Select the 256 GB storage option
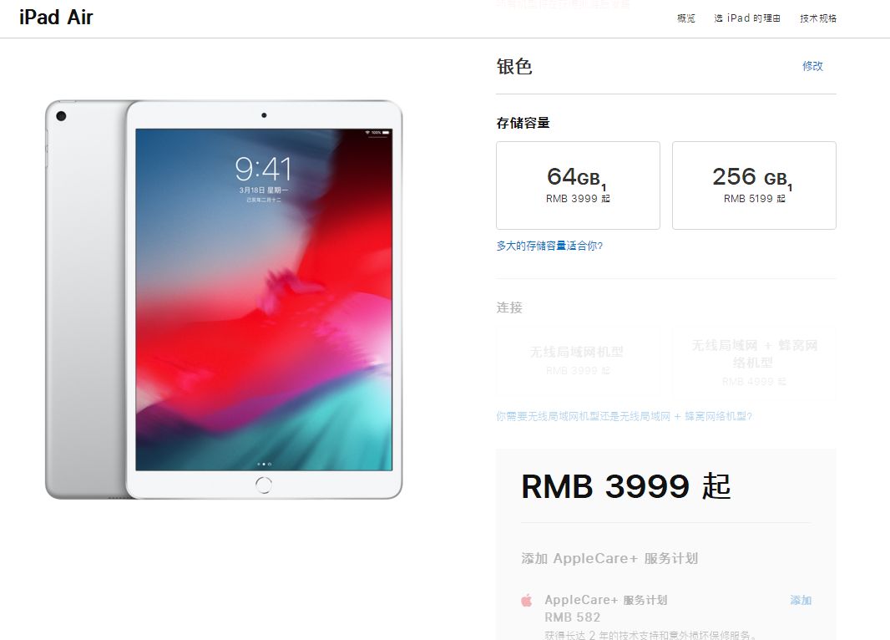The height and width of the screenshot is (640, 890). [754, 185]
